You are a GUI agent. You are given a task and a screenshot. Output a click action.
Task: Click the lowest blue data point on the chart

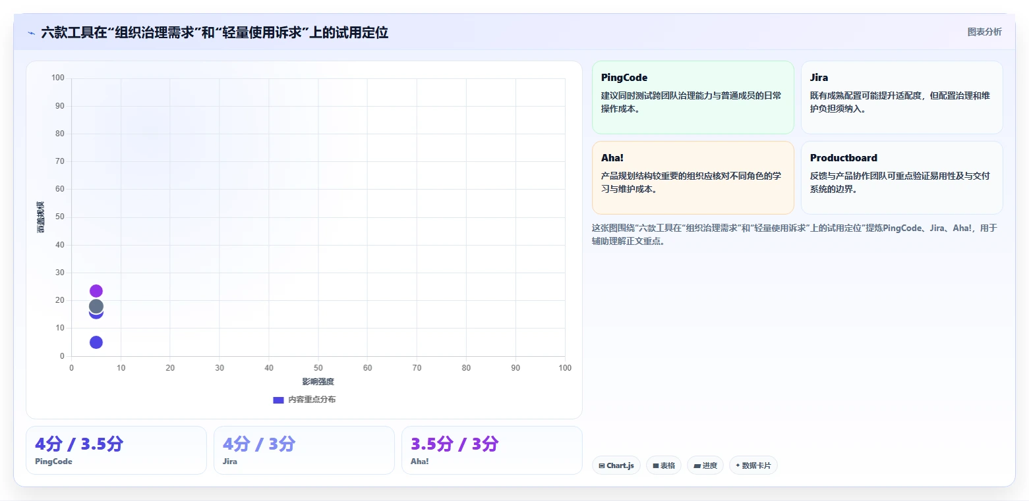tap(96, 342)
